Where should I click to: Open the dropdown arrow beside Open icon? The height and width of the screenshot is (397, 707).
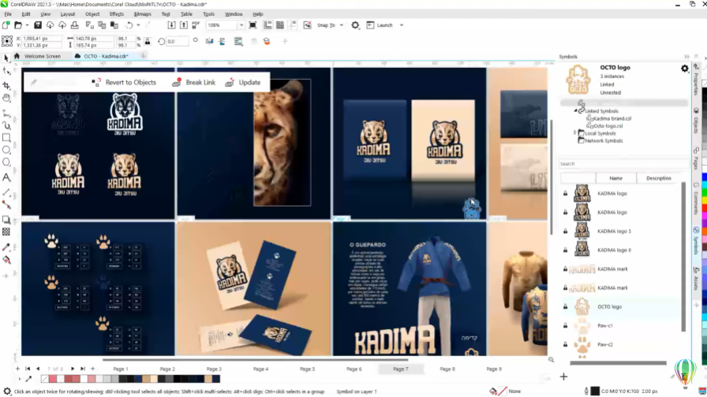coord(27,25)
